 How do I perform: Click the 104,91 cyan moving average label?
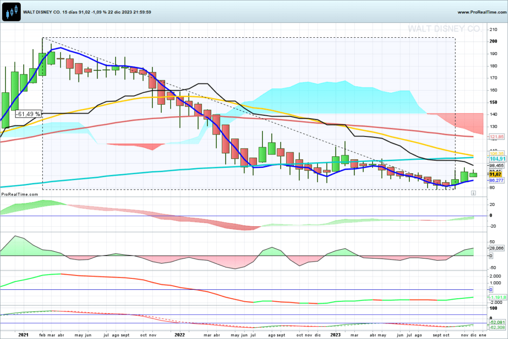point(497,159)
